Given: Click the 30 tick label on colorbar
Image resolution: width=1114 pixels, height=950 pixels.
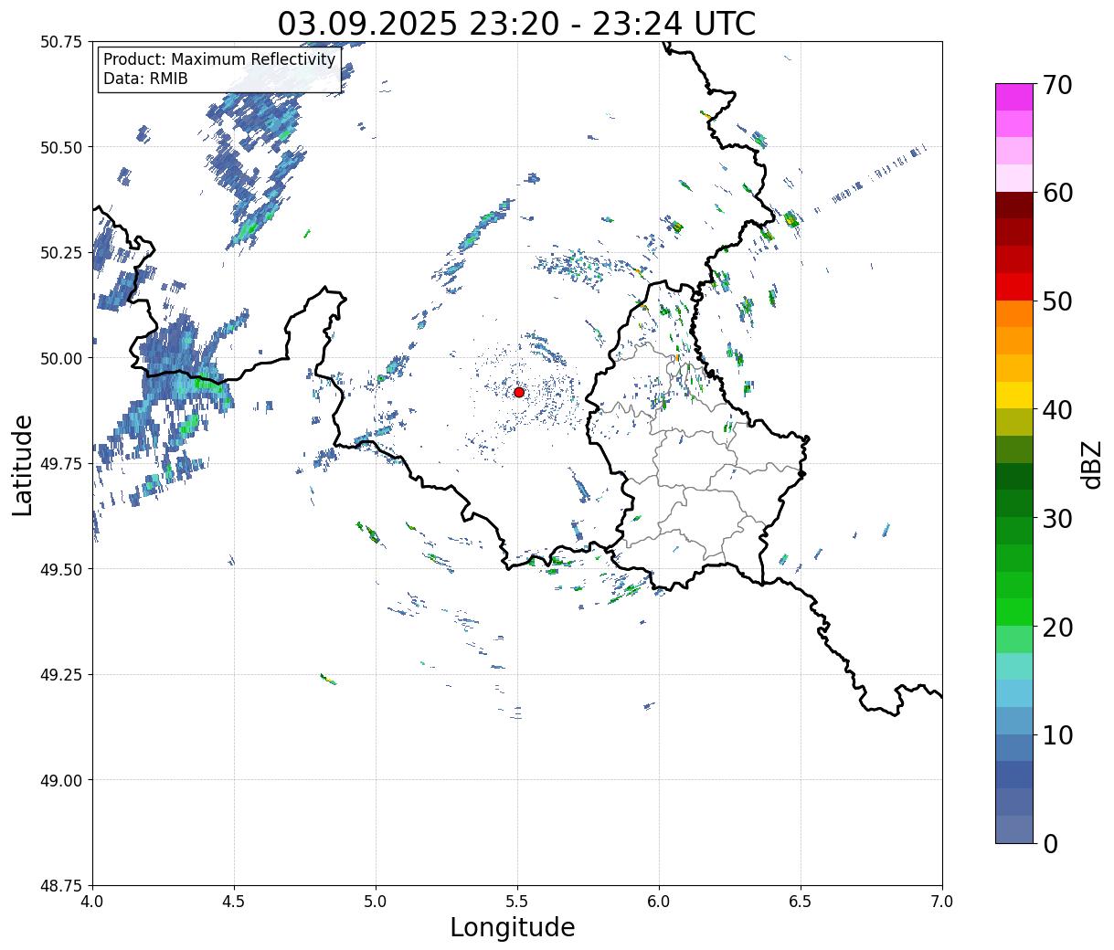Looking at the screenshot, I should click(1057, 518).
